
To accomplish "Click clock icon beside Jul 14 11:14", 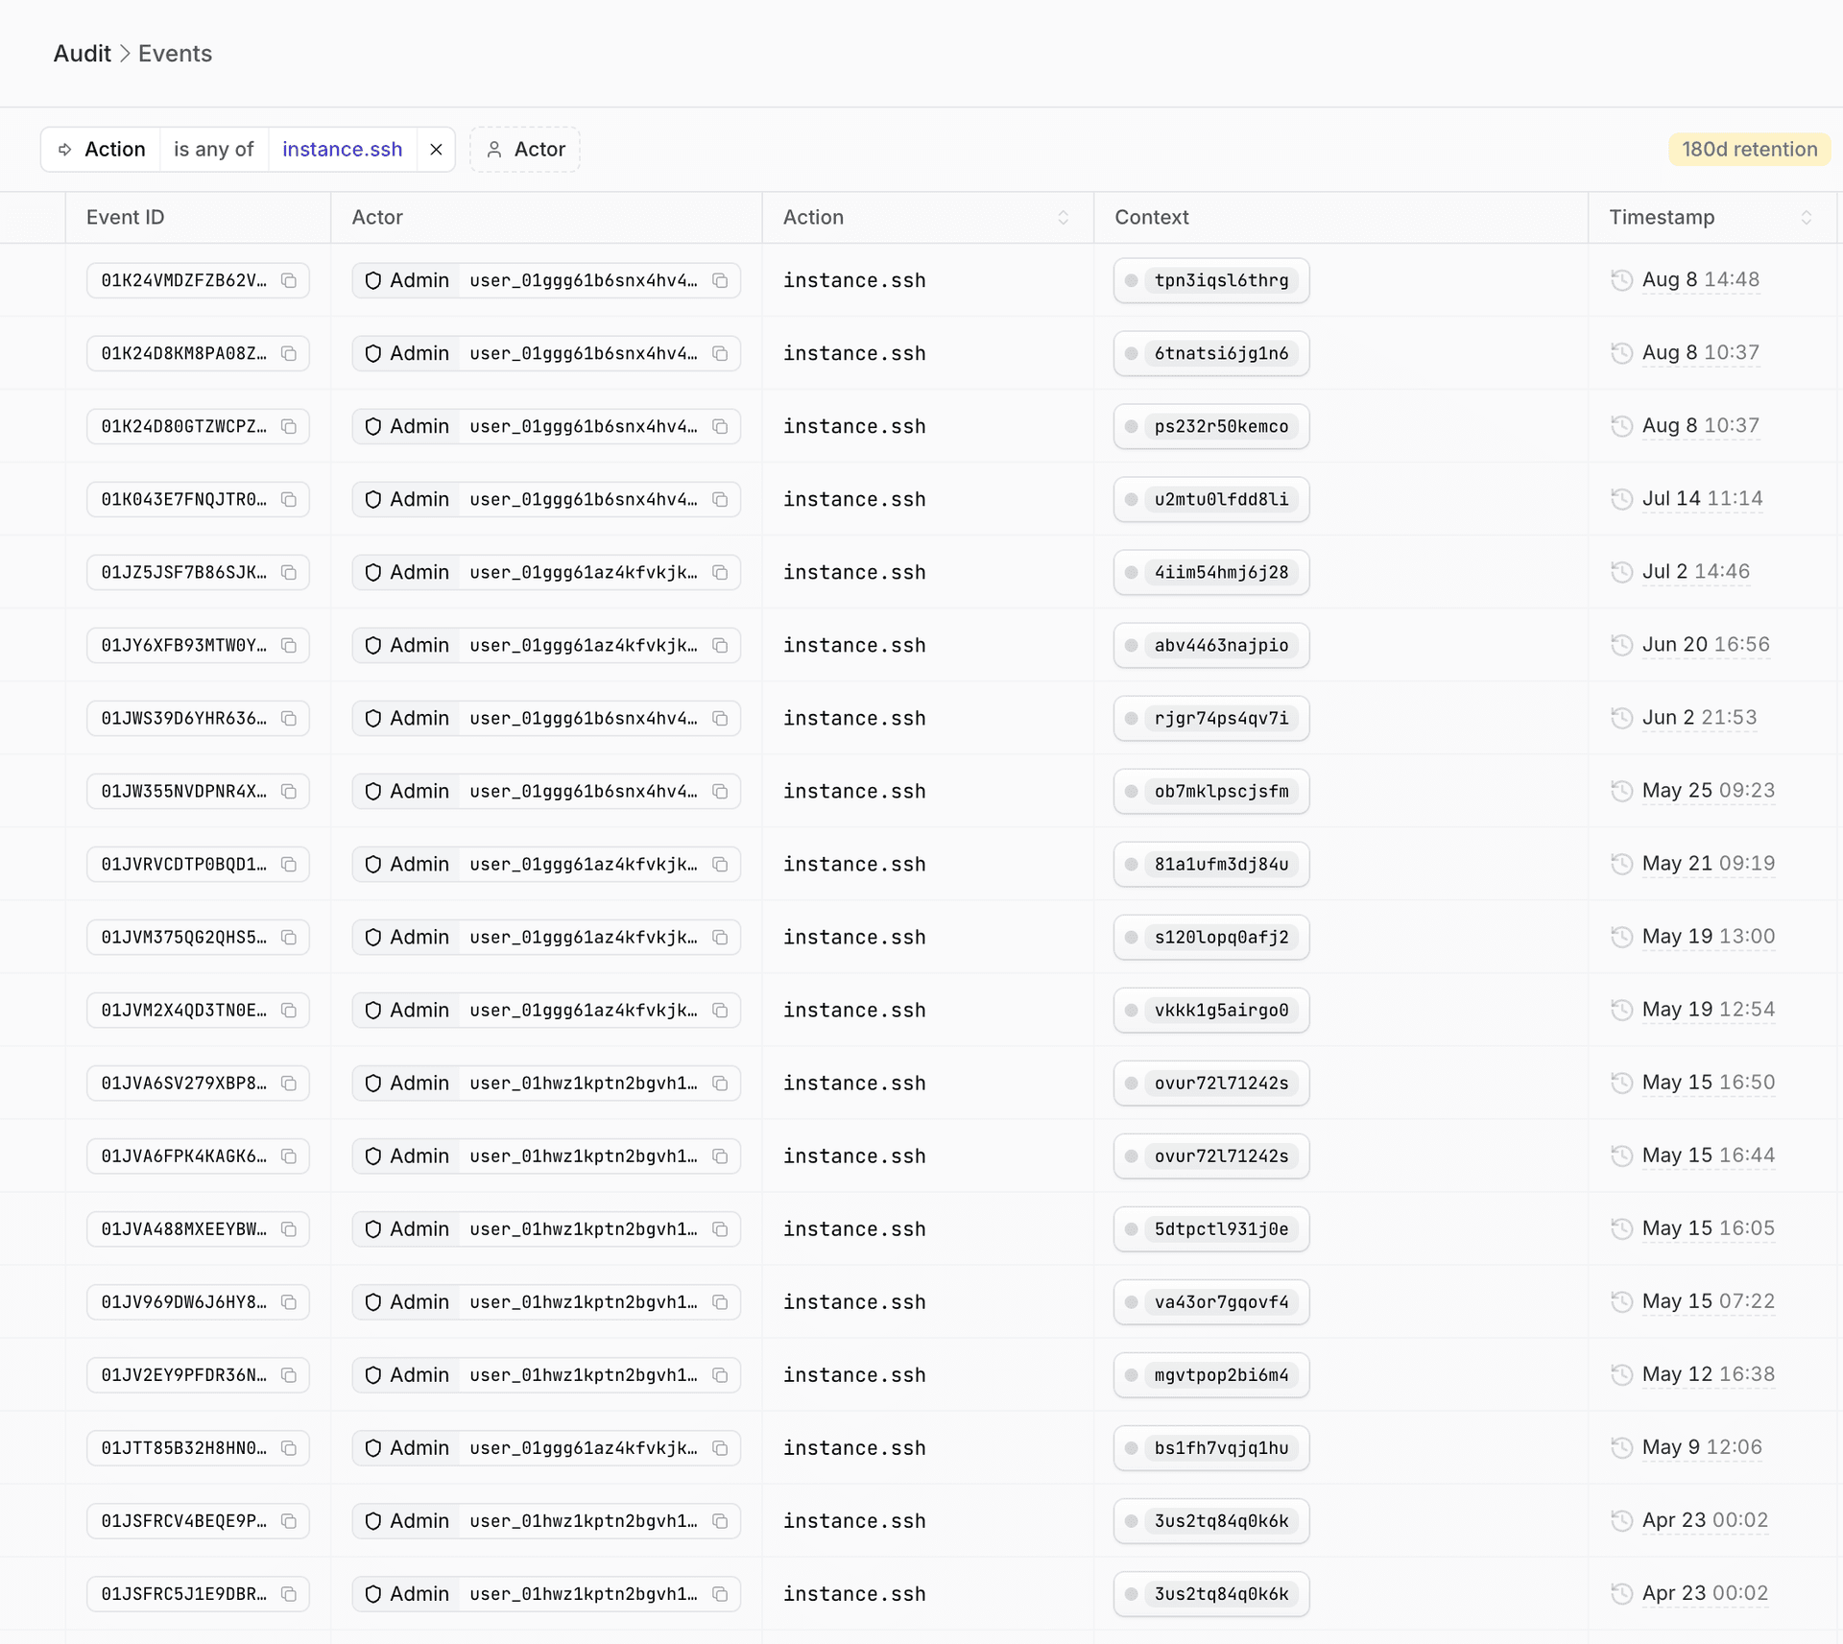I will point(1621,499).
